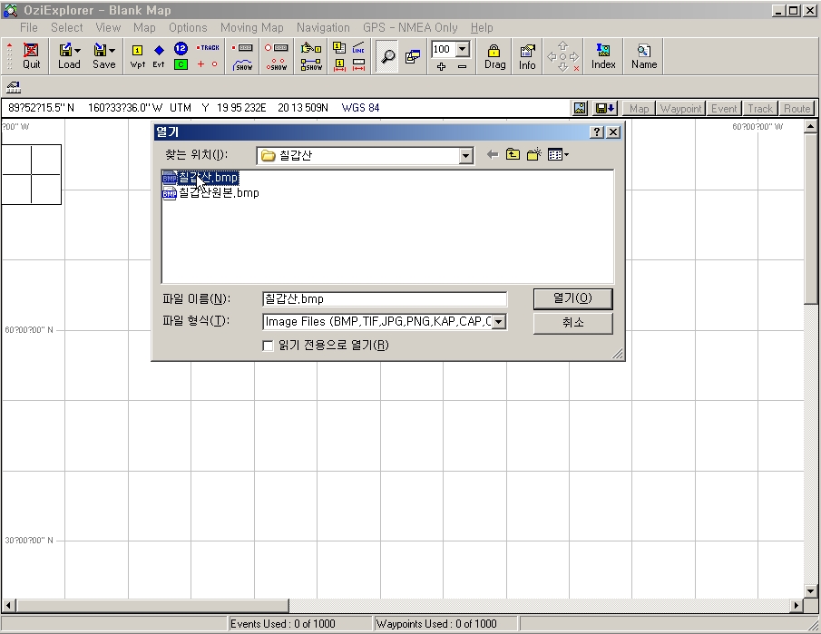Viewport: 821px width, 634px height.
Task: Click the Map button in coordinate bar
Action: (639, 108)
